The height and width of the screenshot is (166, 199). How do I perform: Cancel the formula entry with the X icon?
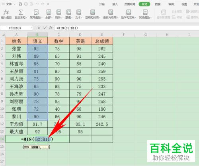click(x=39, y=28)
